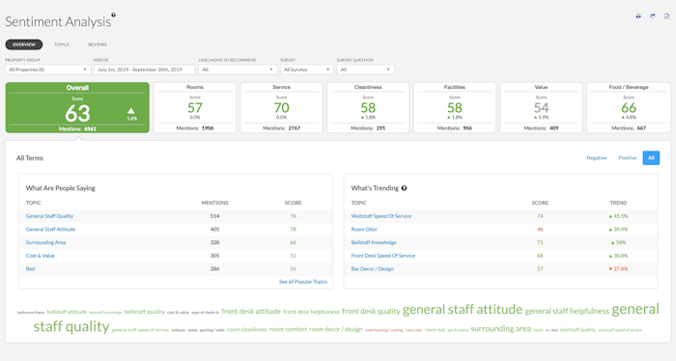Click the Trend column header
The width and height of the screenshot is (676, 361).
[618, 203]
